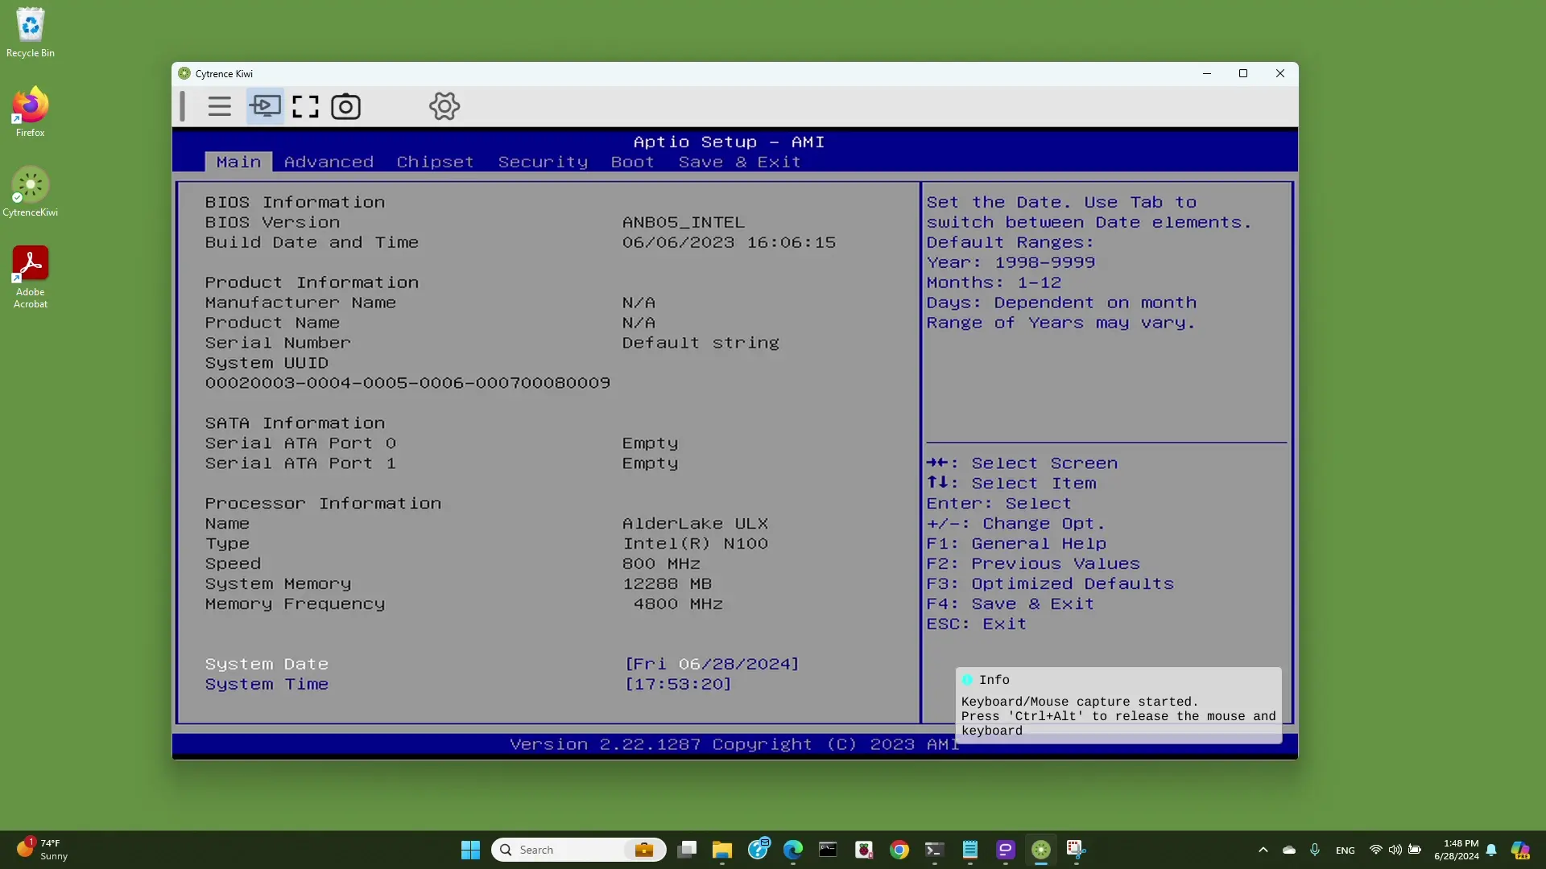Click the Memory Frequency 4800 MHz value
This screenshot has width=1546, height=869.
(x=678, y=604)
